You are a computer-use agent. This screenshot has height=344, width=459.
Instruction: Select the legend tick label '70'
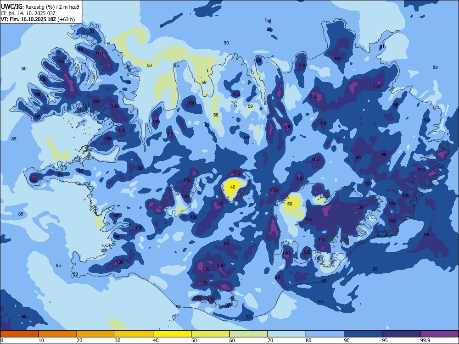pyautogui.click(x=270, y=340)
